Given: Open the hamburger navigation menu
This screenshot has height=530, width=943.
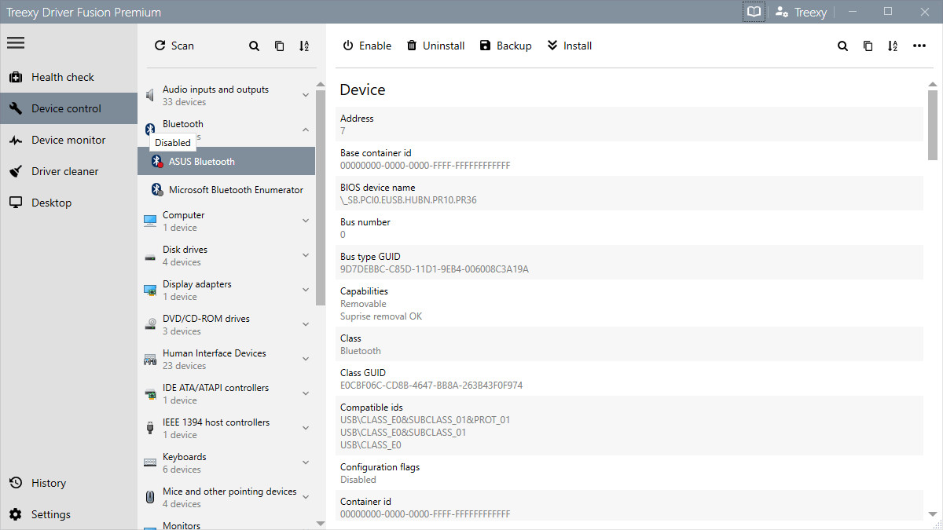Looking at the screenshot, I should [x=15, y=42].
